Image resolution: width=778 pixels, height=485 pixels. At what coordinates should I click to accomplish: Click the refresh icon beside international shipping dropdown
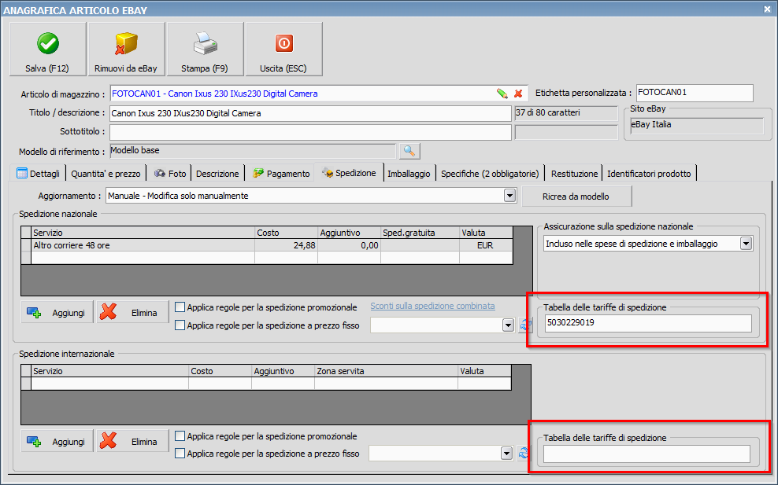(x=525, y=454)
